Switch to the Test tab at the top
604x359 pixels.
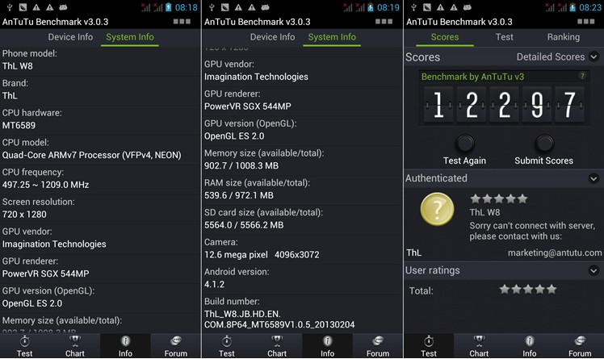click(504, 37)
